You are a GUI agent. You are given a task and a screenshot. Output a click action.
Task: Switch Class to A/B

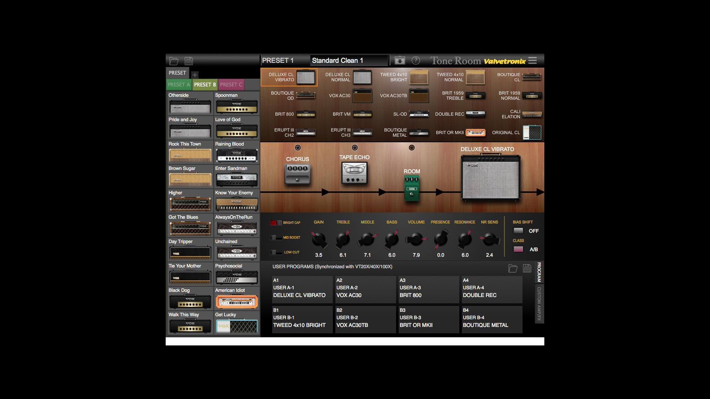coord(518,249)
